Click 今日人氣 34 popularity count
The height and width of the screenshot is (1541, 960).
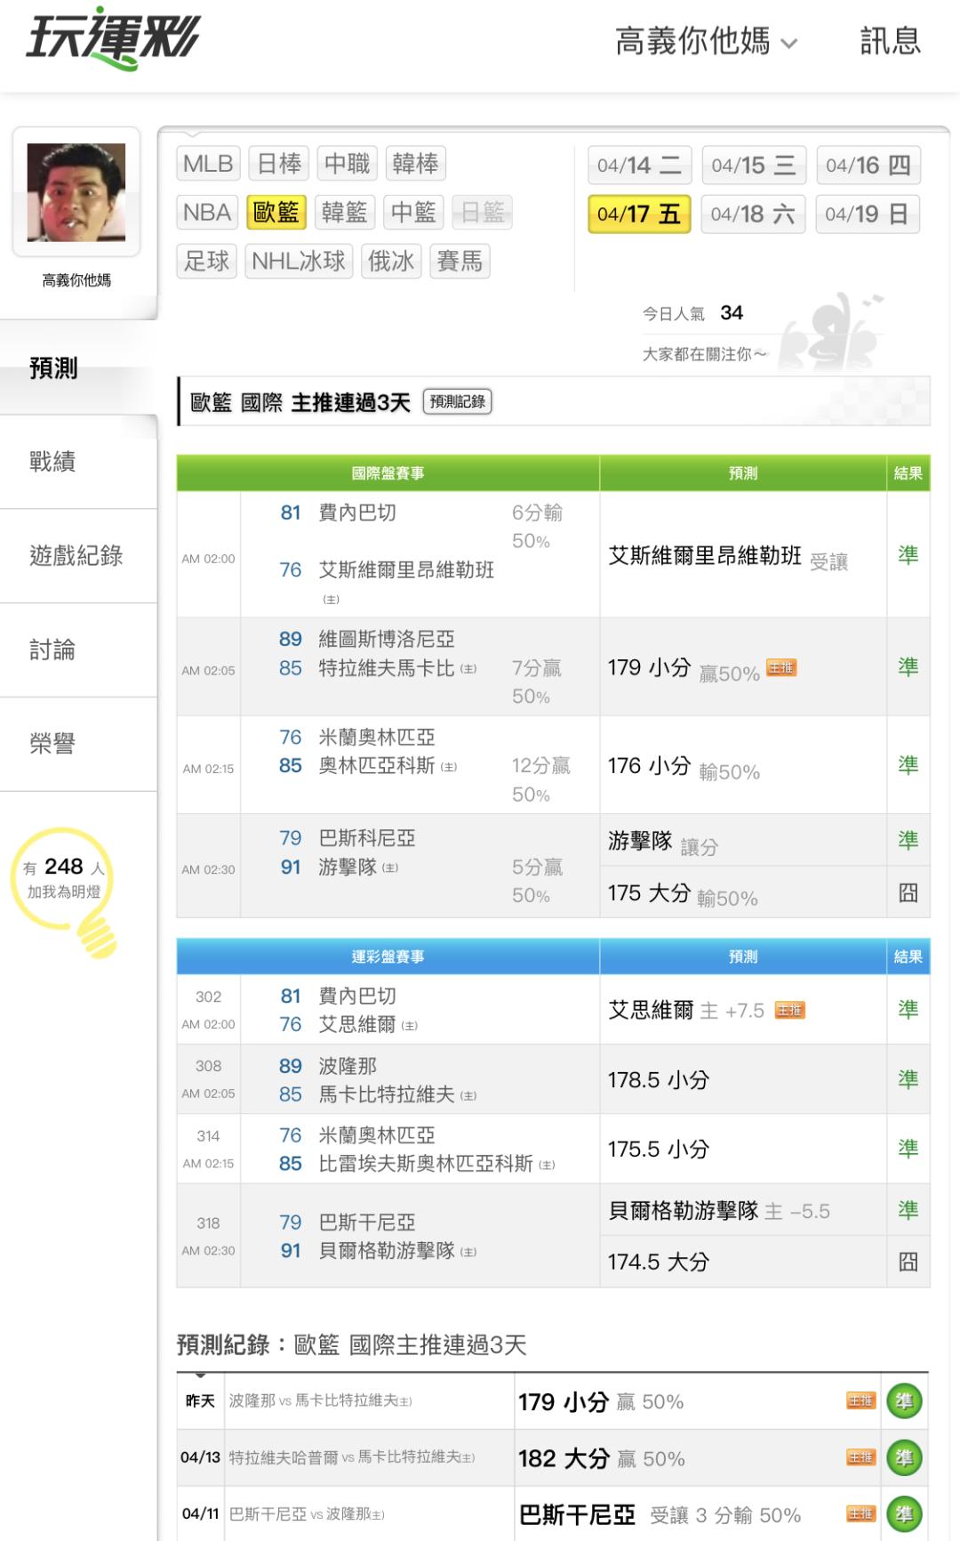pos(692,313)
